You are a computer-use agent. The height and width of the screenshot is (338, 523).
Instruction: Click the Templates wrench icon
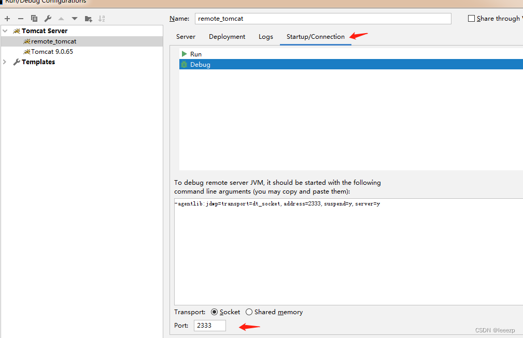click(17, 62)
